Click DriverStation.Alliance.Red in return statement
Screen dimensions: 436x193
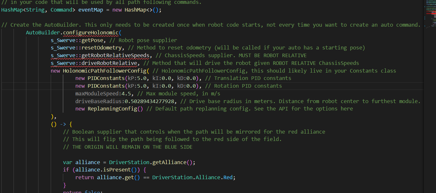click(x=194, y=178)
